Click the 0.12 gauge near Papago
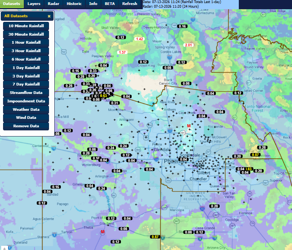The image size is (292, 250). click(42, 203)
